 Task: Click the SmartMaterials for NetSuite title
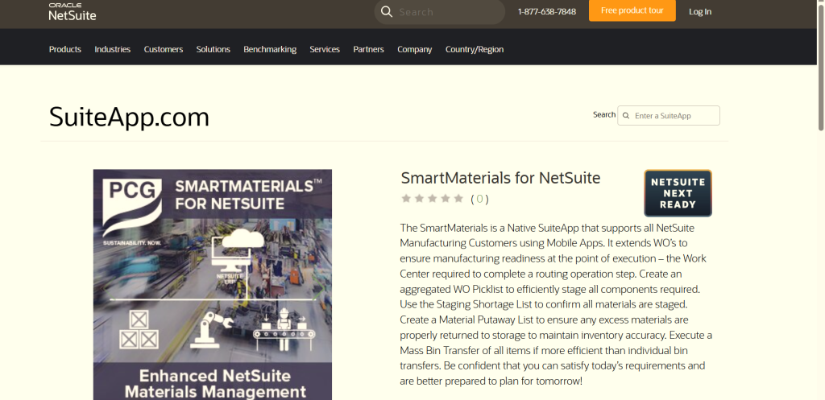click(500, 178)
